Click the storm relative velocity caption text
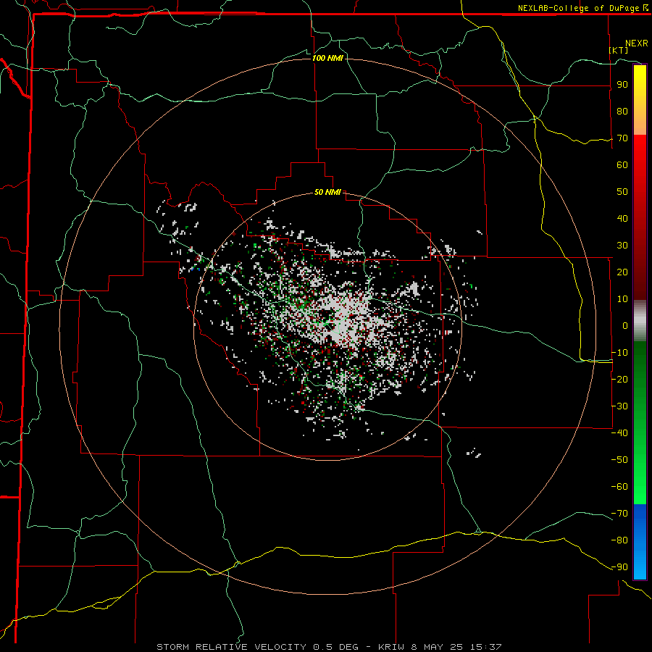This screenshot has width=652, height=652. coord(329,647)
